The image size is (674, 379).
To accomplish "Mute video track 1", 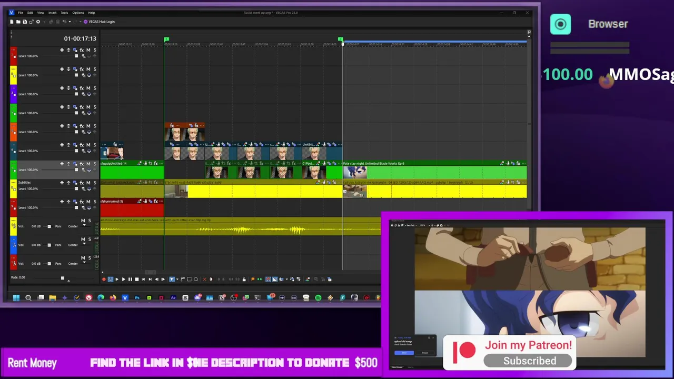I will coord(88,50).
